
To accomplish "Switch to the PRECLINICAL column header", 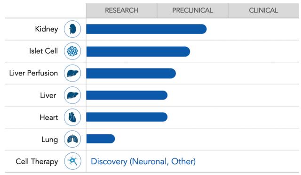I will click(192, 10).
